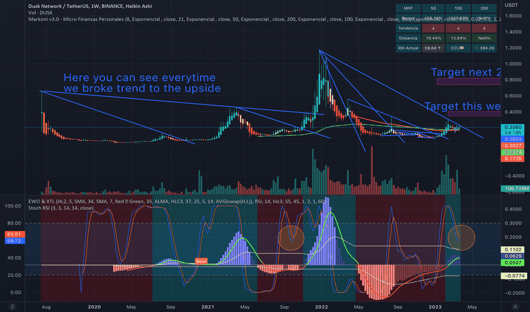Click the blue 59.72 Stoch RSI value label

(x=15, y=241)
